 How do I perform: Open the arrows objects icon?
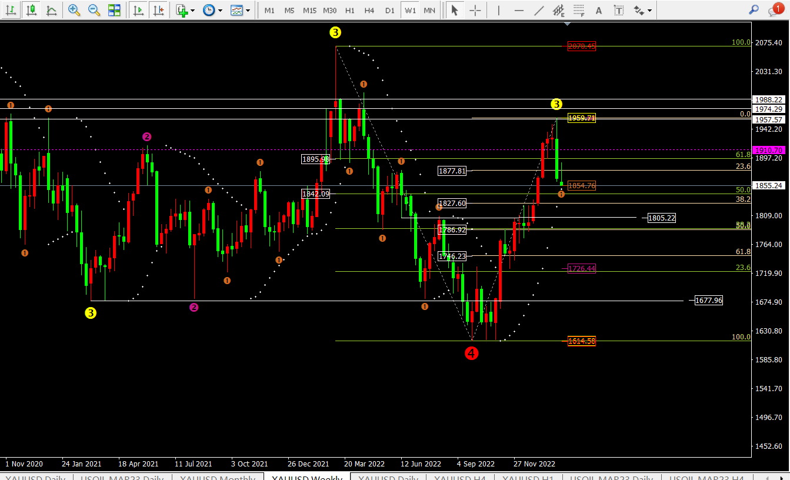(638, 10)
